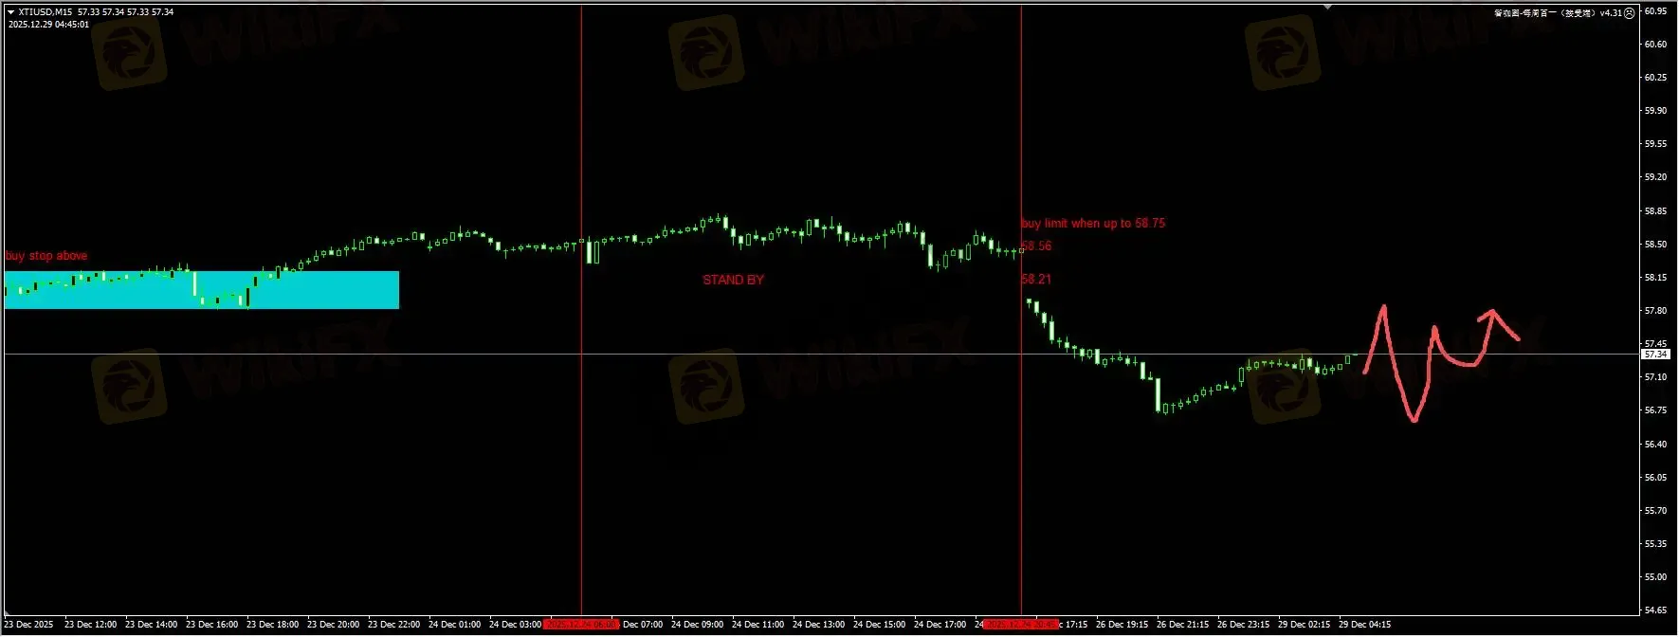Click the 23 Dec 22:00 time axis label

point(393,625)
